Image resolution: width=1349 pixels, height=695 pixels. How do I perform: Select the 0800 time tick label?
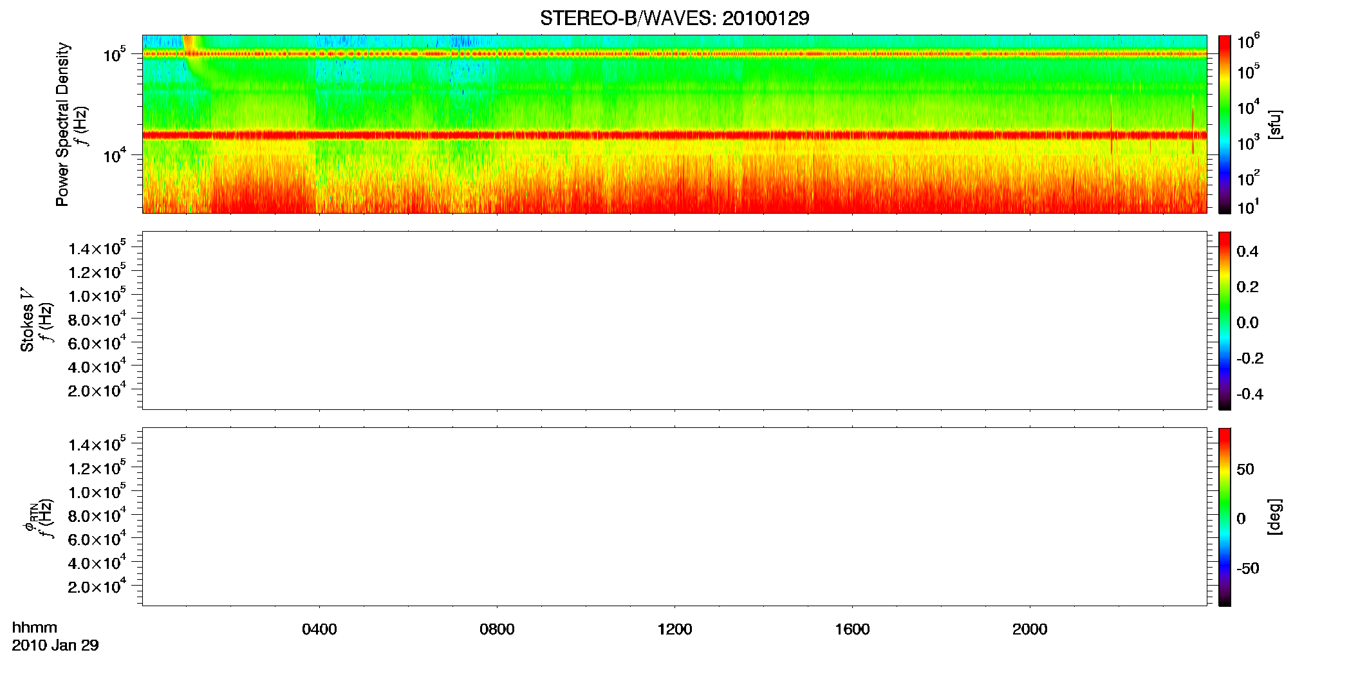497,629
